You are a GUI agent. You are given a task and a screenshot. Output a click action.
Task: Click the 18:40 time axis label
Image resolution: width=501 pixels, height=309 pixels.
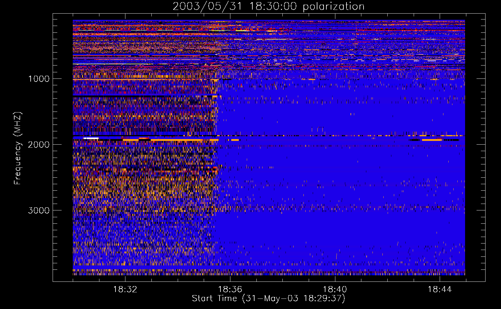click(x=335, y=290)
